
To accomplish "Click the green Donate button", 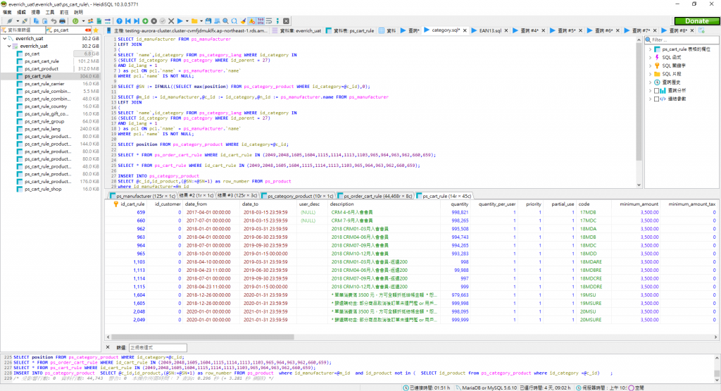I will pos(696,21).
